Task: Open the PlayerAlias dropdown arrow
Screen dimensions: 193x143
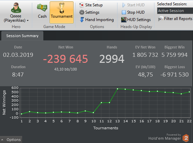Action: (x=28, y=20)
